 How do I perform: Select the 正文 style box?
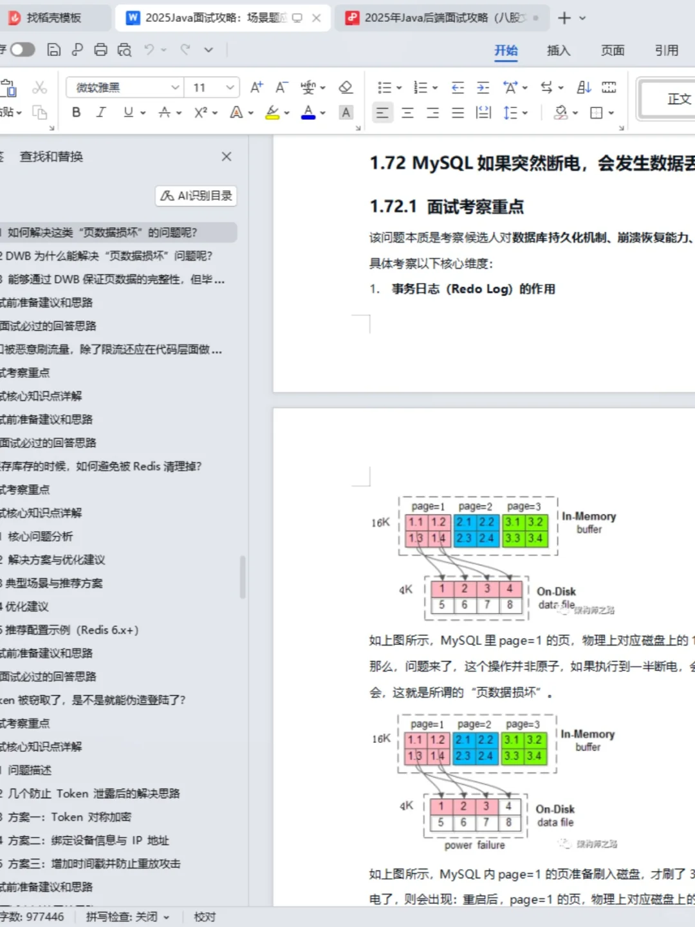coord(667,99)
